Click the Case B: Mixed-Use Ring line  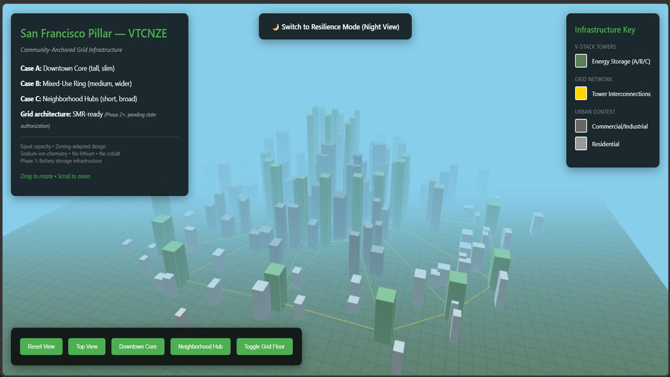tap(76, 84)
